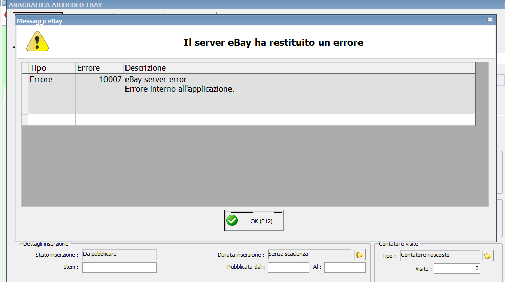Click the error code 10007 cell

tap(99, 94)
